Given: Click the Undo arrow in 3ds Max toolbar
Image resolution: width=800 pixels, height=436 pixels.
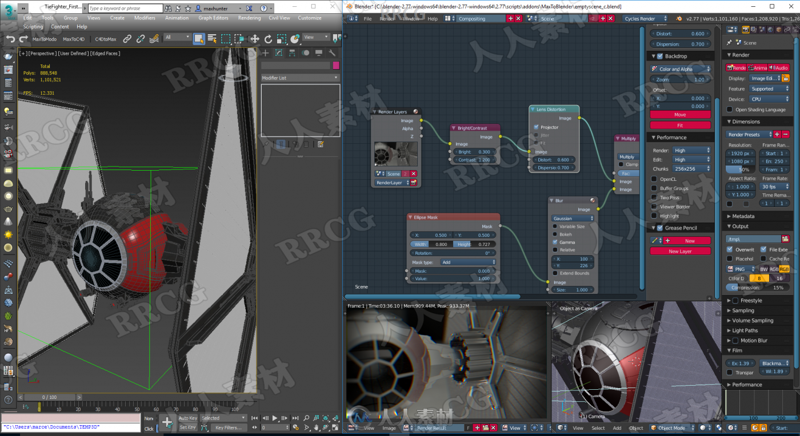Looking at the screenshot, I should [x=10, y=39].
